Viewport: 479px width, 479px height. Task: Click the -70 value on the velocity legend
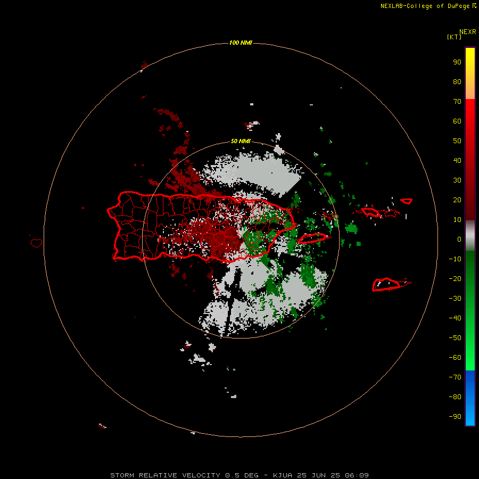click(x=455, y=377)
